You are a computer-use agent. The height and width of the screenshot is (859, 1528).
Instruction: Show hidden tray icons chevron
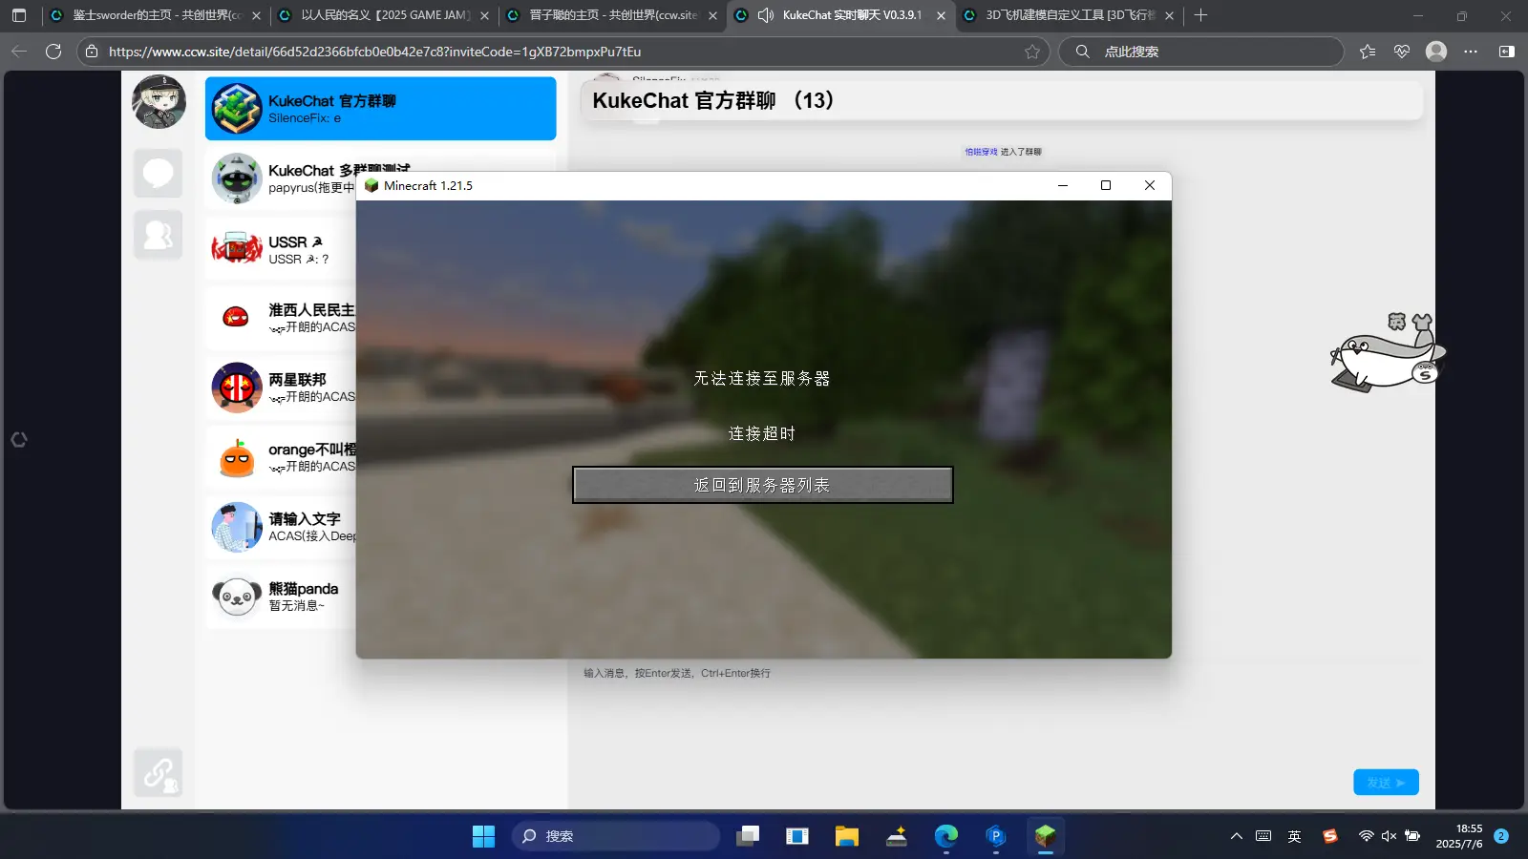tap(1237, 836)
